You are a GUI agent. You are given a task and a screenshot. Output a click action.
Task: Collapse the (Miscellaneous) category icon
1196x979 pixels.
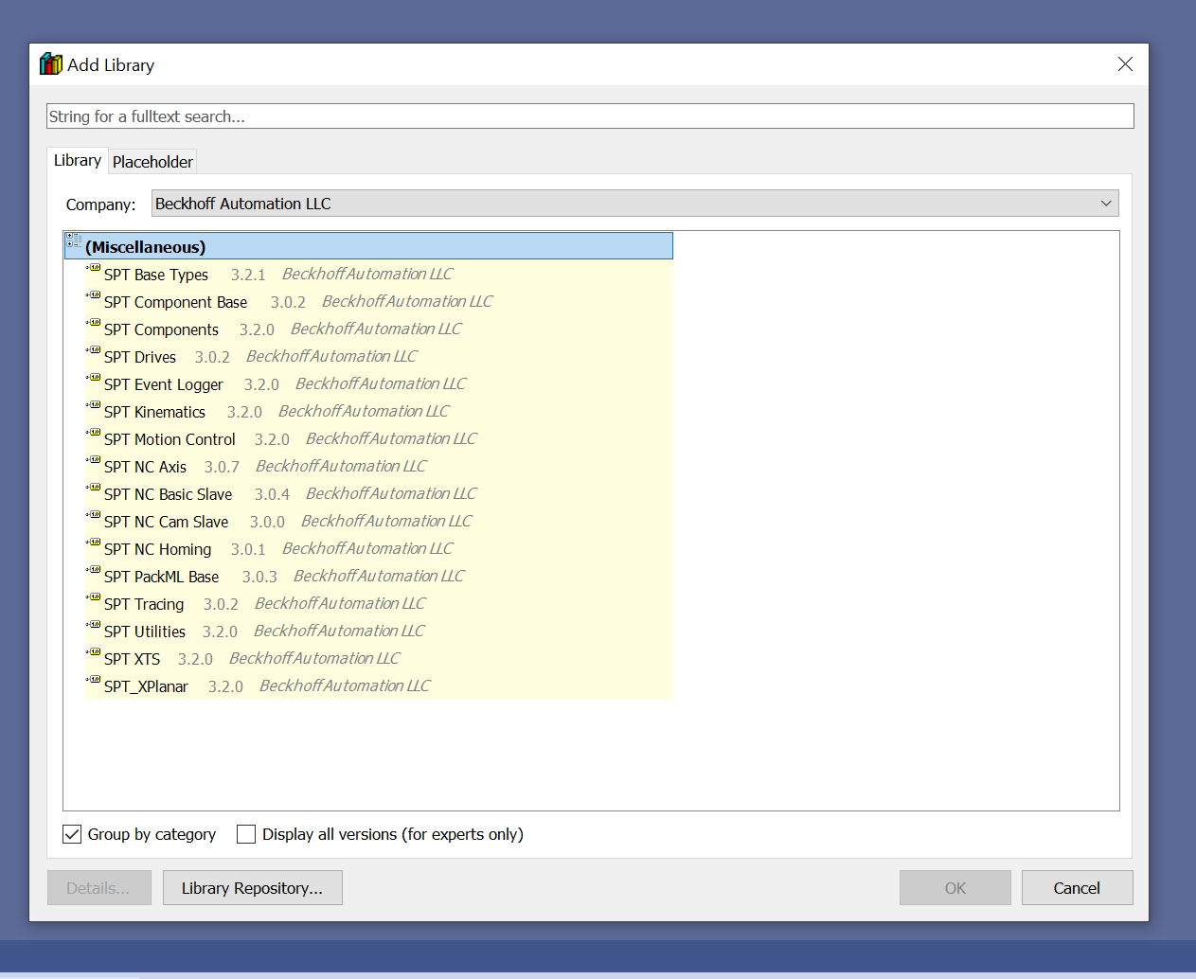74,240
